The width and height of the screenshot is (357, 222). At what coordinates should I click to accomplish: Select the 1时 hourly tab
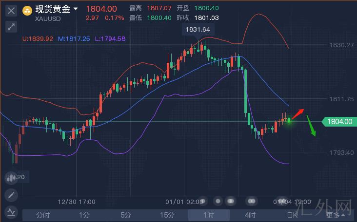[209, 215]
